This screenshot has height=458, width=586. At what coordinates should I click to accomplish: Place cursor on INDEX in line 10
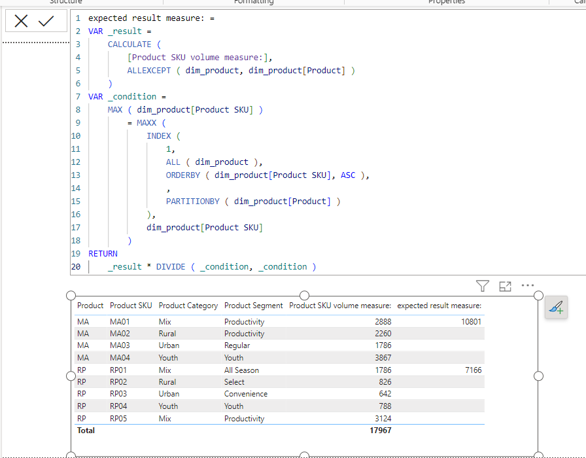(158, 136)
